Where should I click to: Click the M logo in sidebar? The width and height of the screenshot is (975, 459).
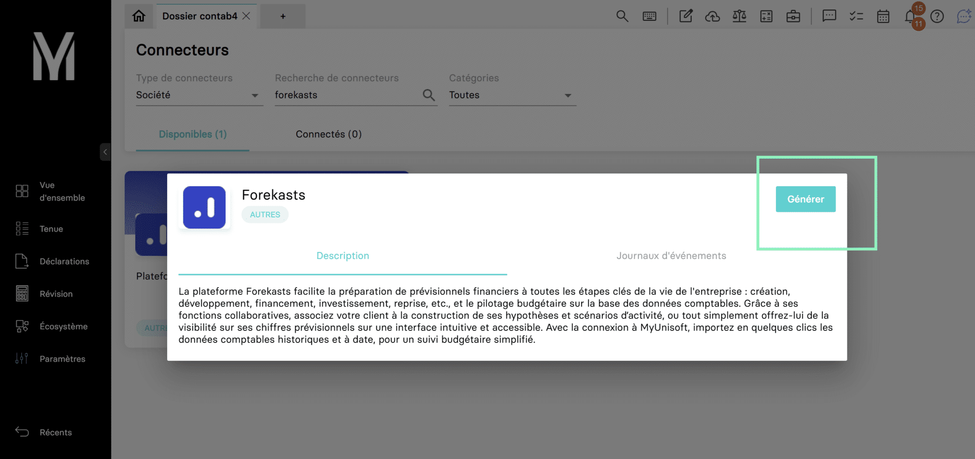(54, 56)
